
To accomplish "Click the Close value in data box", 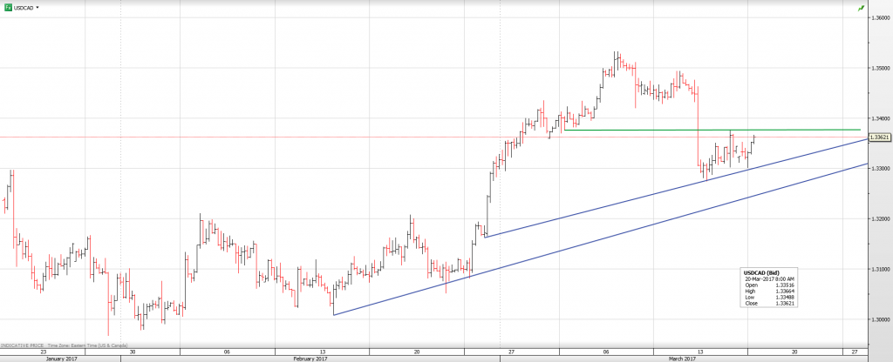I will click(768, 302).
